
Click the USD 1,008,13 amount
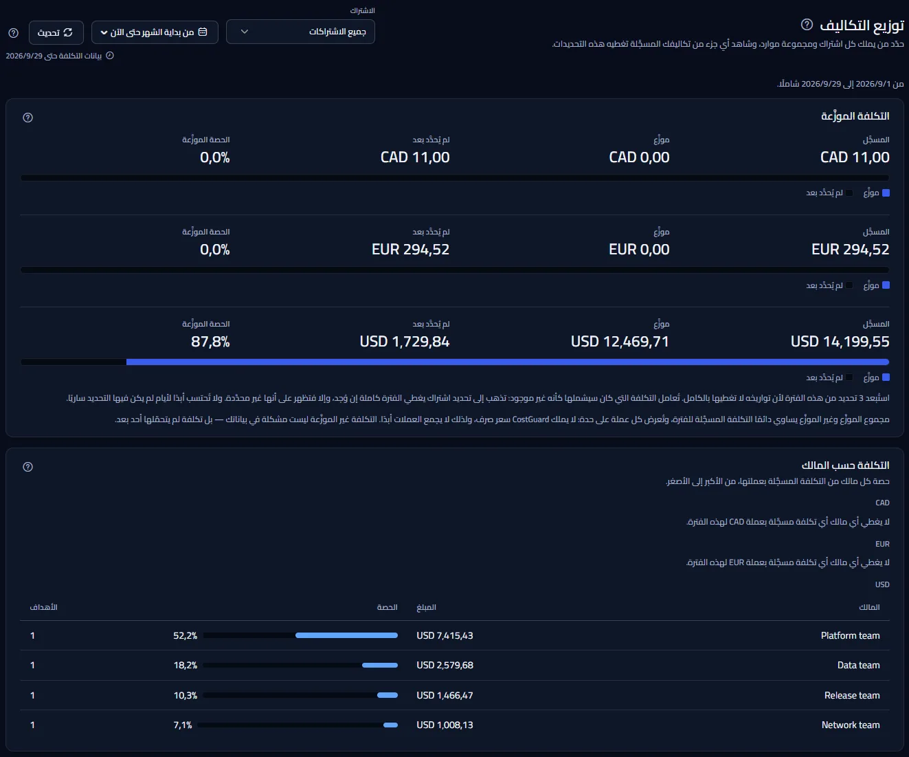[445, 725]
